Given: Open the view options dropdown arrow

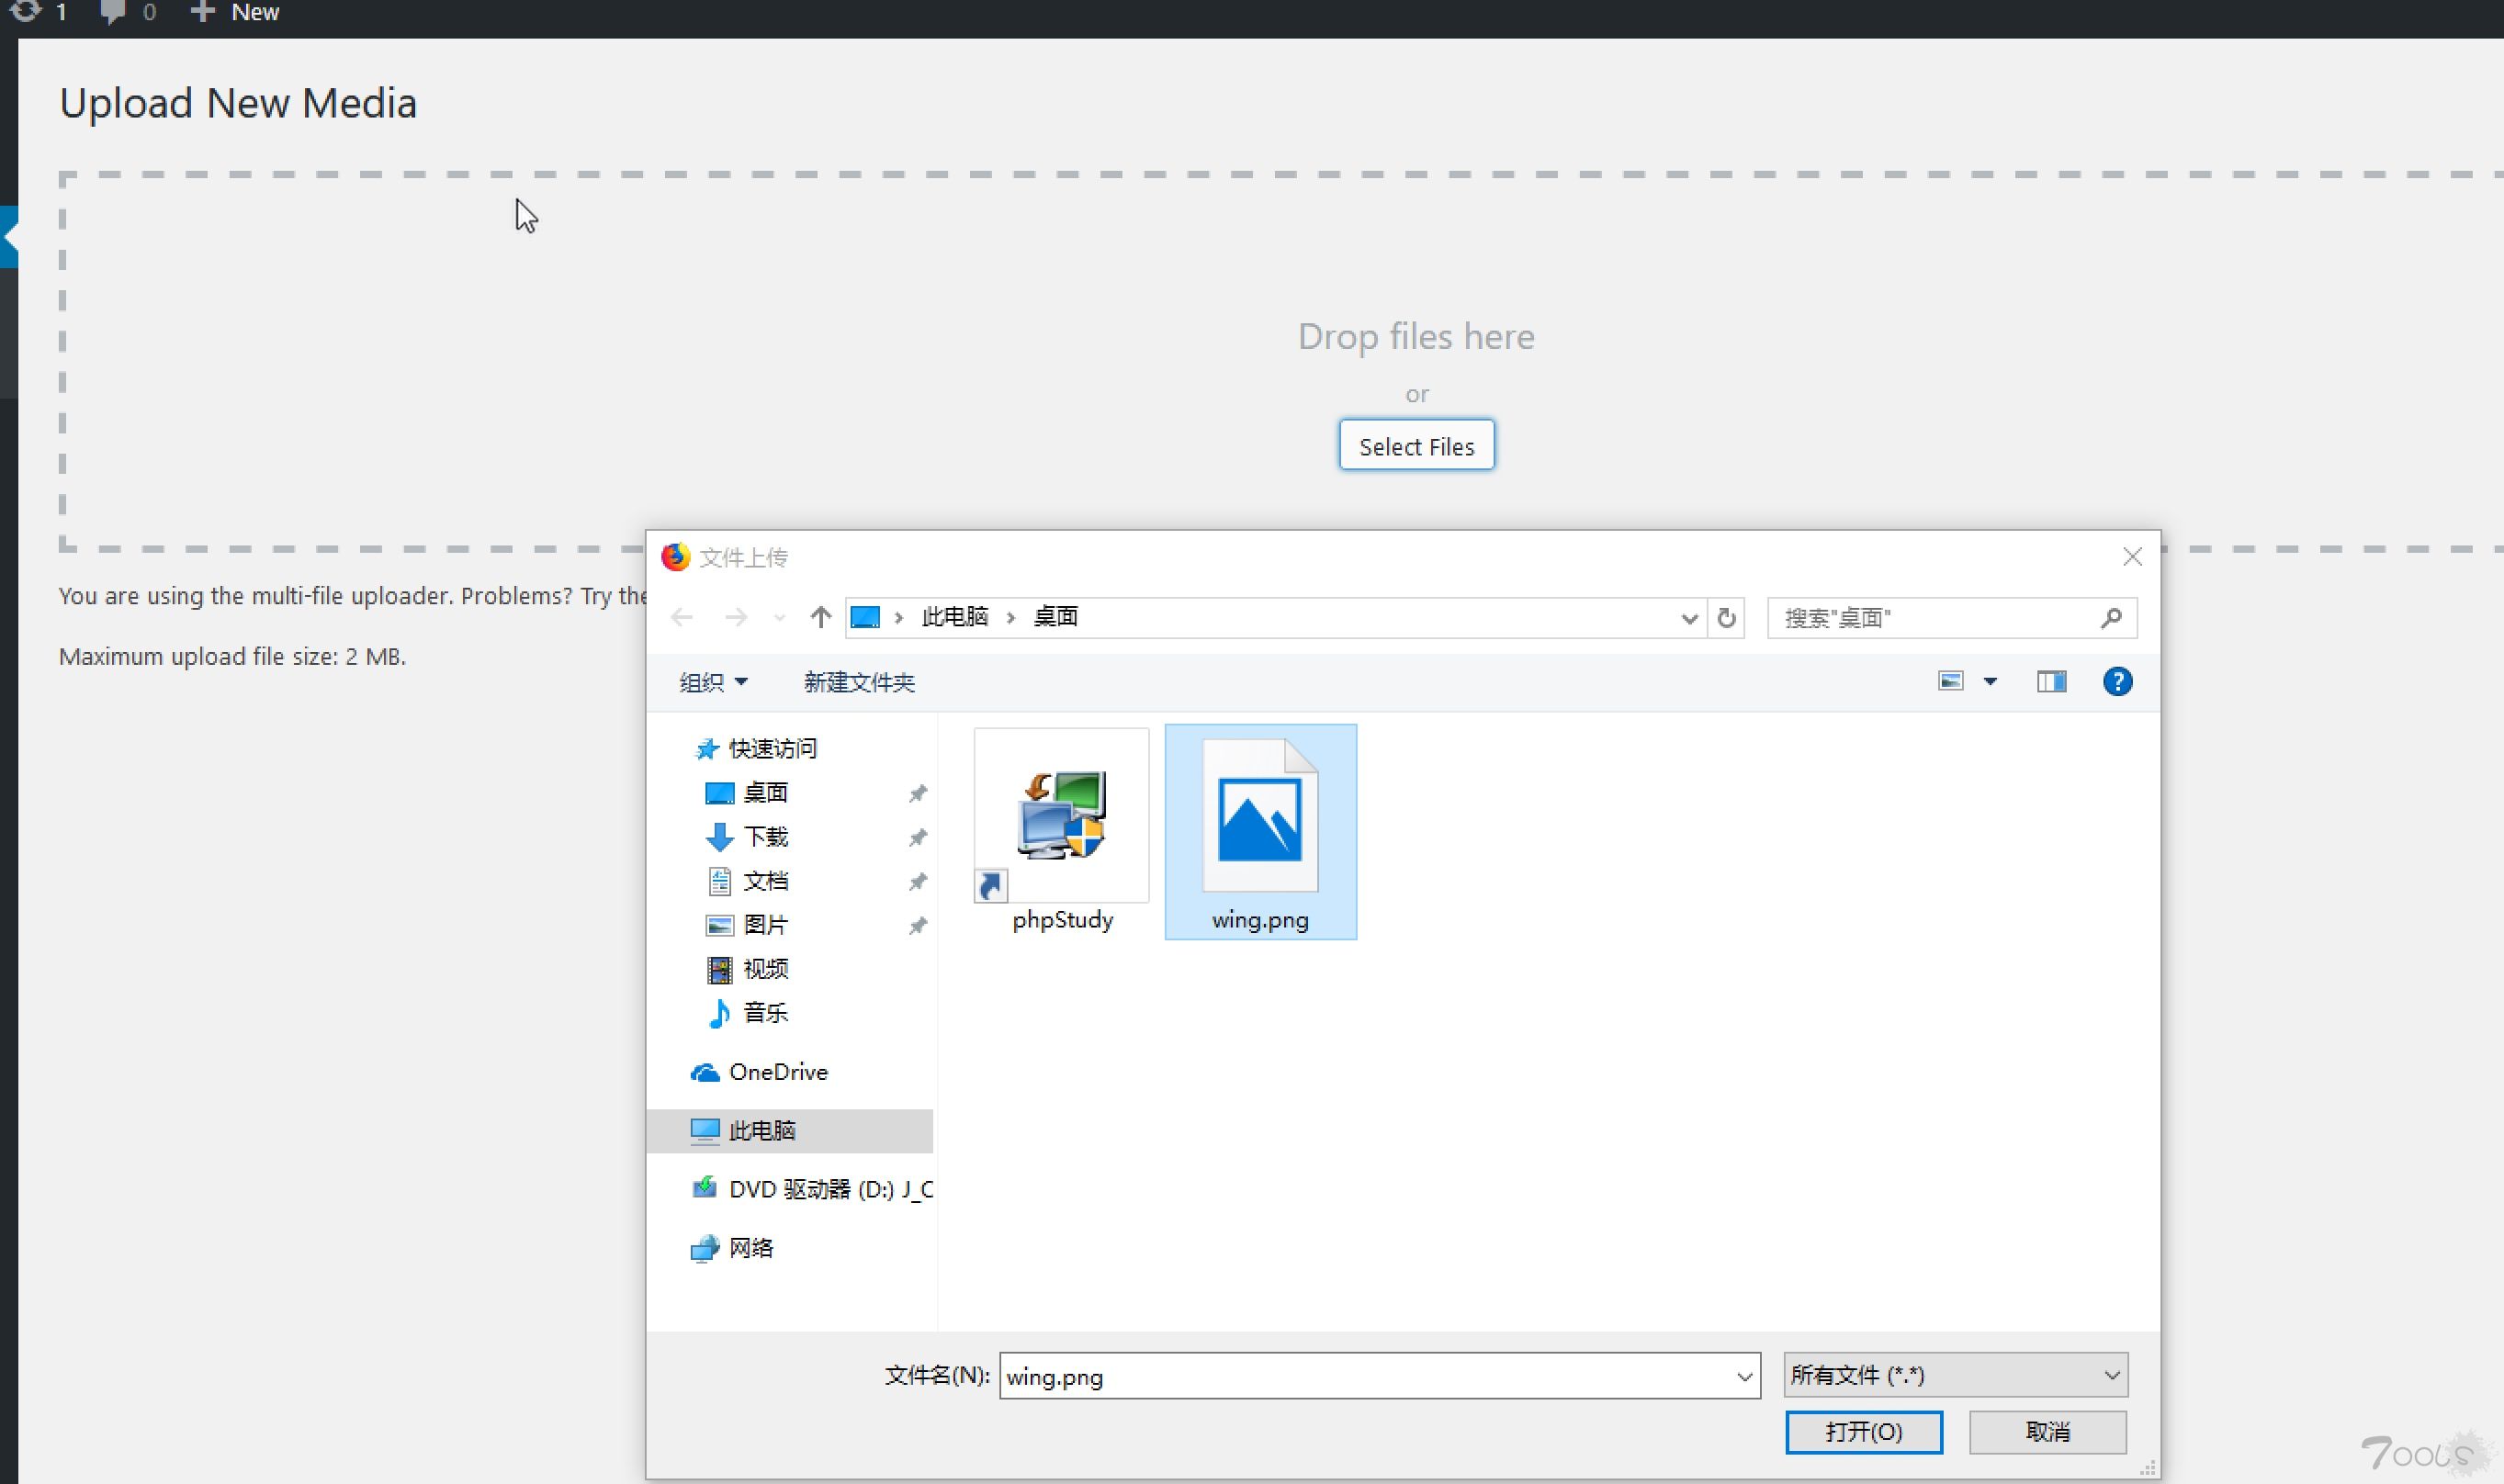Looking at the screenshot, I should [x=1990, y=682].
